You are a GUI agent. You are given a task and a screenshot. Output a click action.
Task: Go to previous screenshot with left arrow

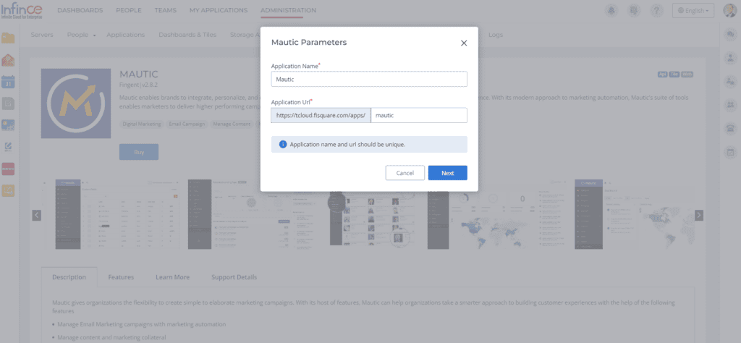(x=36, y=216)
